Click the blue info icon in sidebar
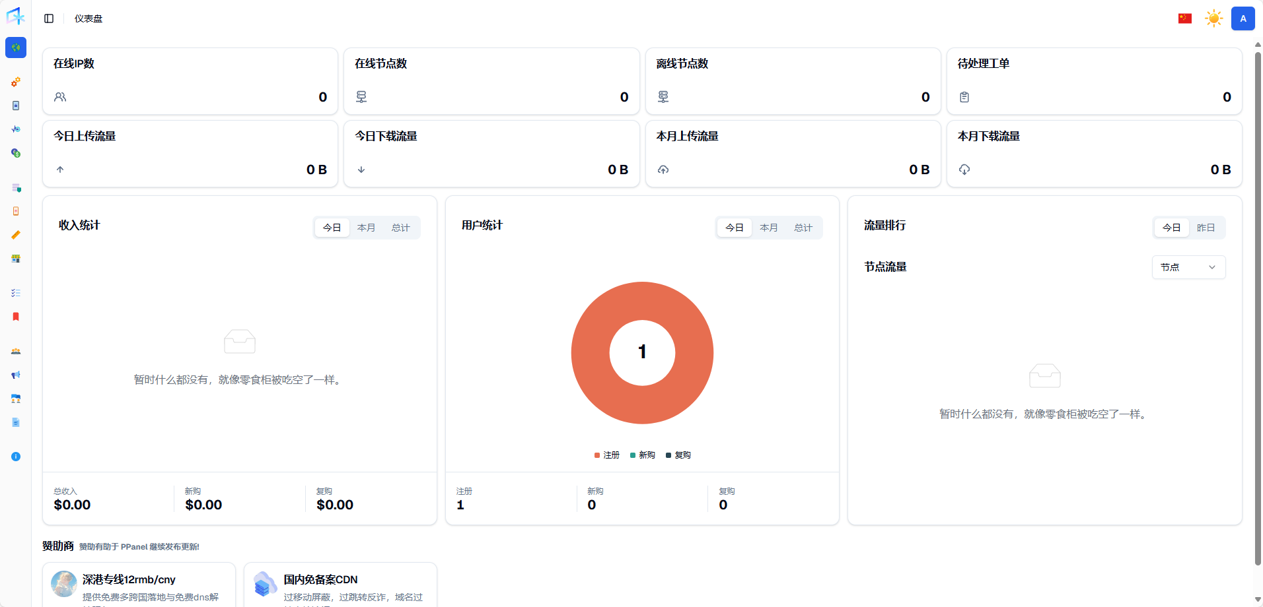The height and width of the screenshot is (607, 1263). pos(16,457)
